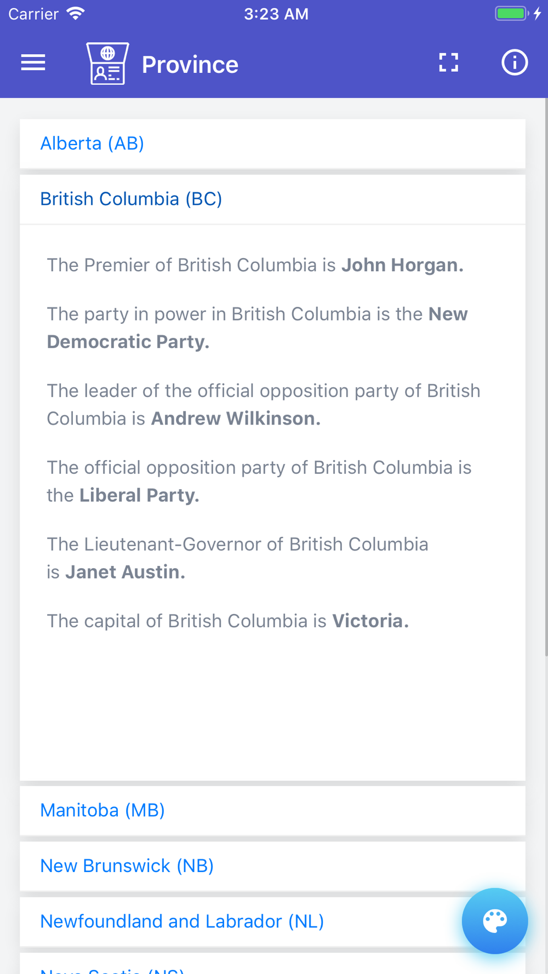The height and width of the screenshot is (974, 548).
Task: Collapse the British Columbia (BC) section
Action: point(131,199)
